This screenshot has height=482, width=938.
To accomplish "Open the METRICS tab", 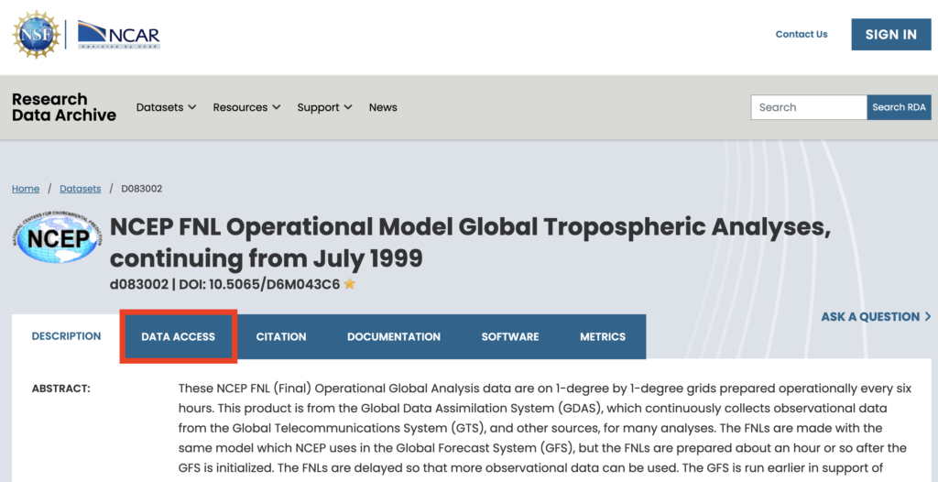I will (x=603, y=336).
